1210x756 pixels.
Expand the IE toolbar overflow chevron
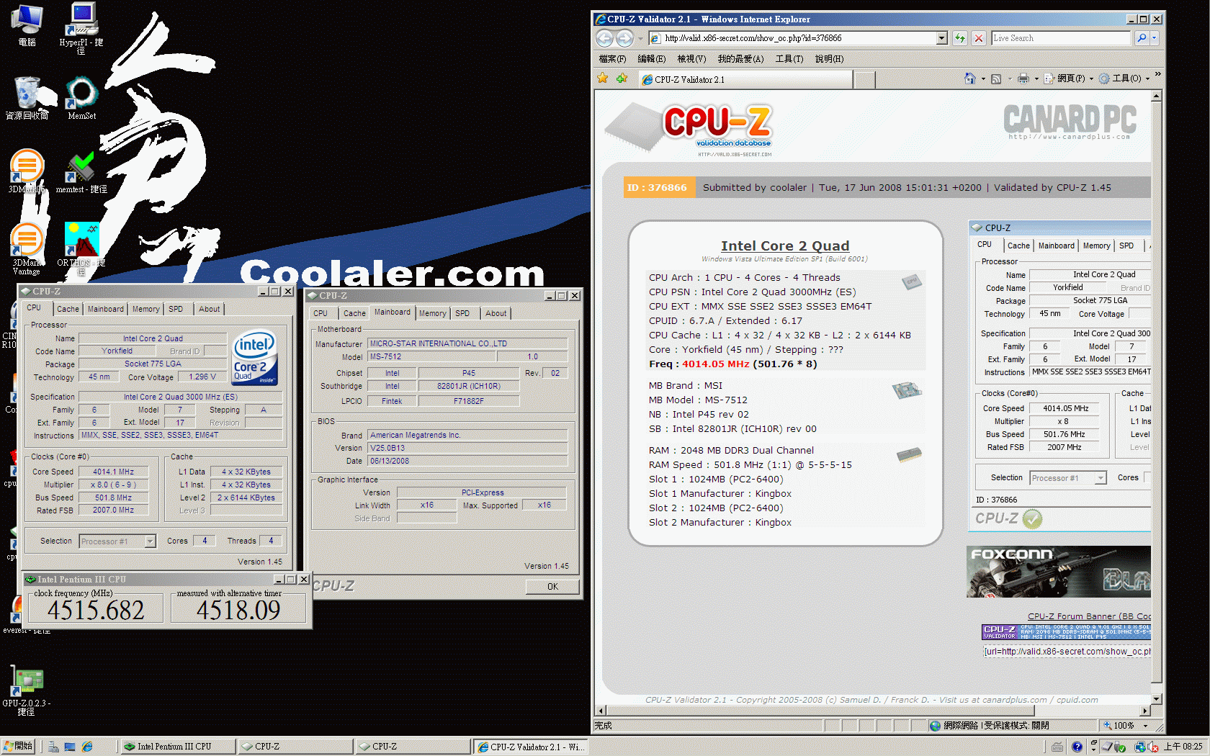pyautogui.click(x=1157, y=75)
